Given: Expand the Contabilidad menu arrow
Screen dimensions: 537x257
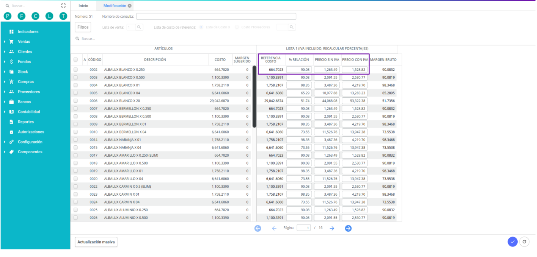Looking at the screenshot, I should (x=5, y=112).
